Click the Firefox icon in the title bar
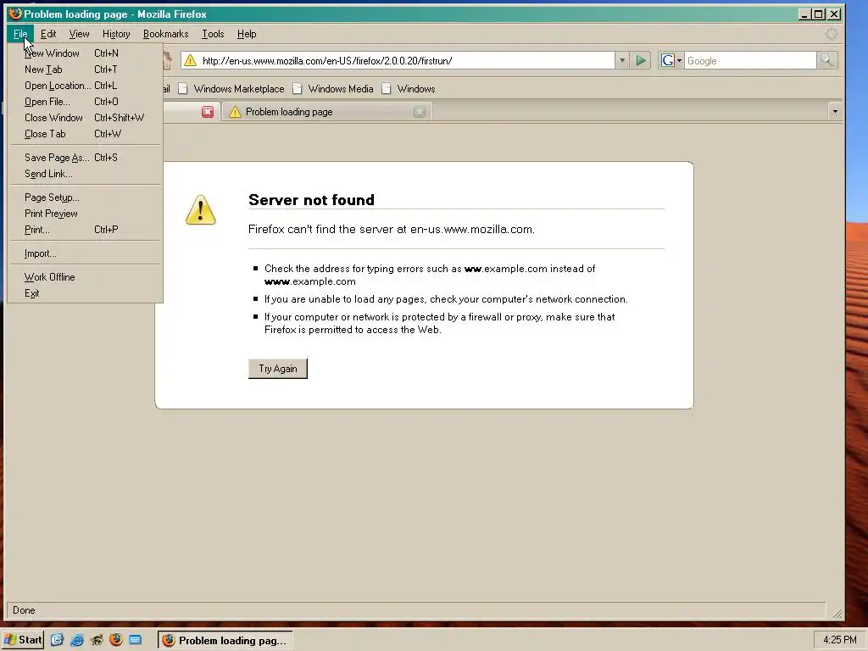The image size is (868, 651). 15,14
